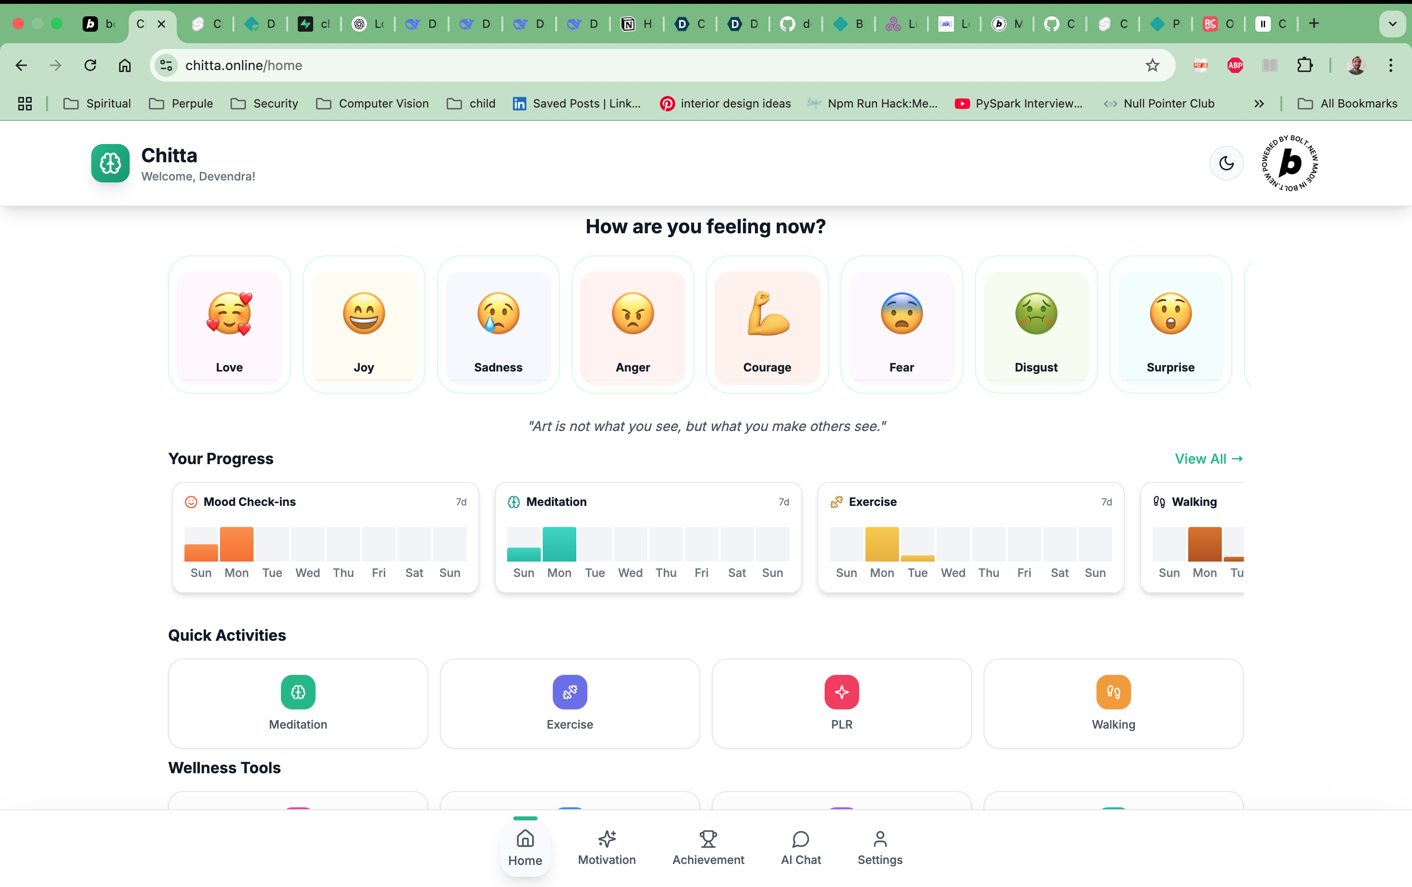This screenshot has width=1412, height=887.
Task: Open the Achievement section
Action: [x=708, y=847]
